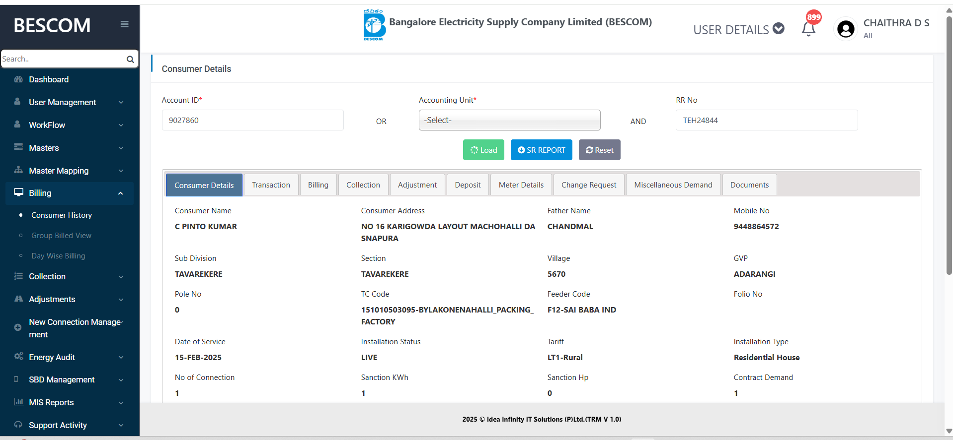
Task: Click the Master Mapping sitemap icon
Action: 18,170
